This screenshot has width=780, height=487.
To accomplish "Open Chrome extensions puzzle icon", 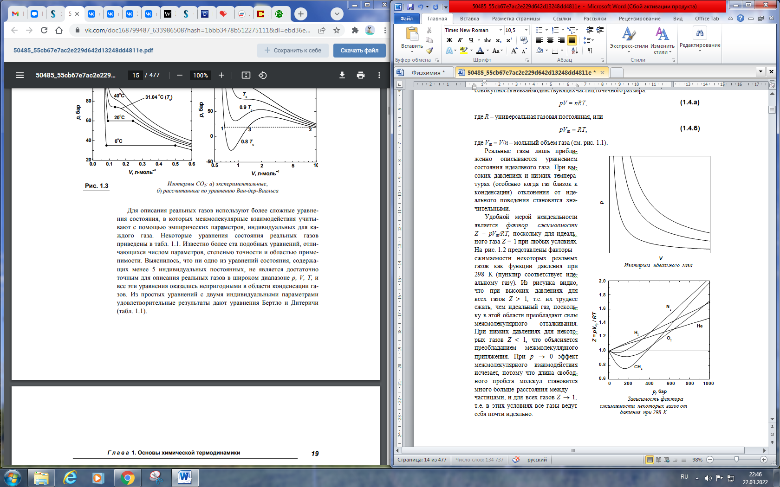I will [x=355, y=30].
